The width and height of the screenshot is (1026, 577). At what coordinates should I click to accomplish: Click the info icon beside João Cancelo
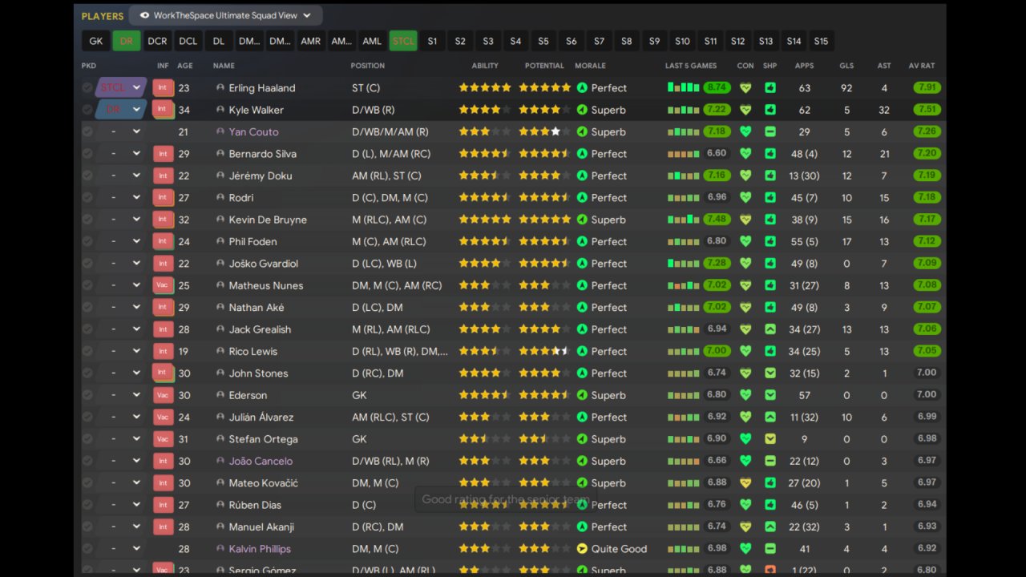click(x=220, y=461)
